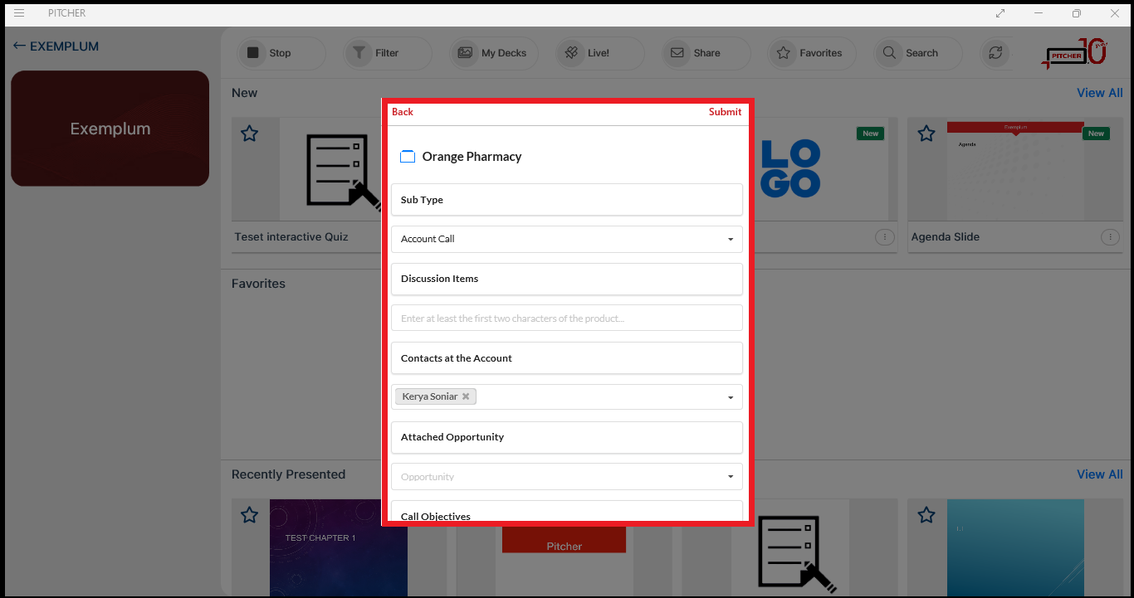The image size is (1134, 598).
Task: Click the hamburger menu icon
Action: (x=19, y=13)
